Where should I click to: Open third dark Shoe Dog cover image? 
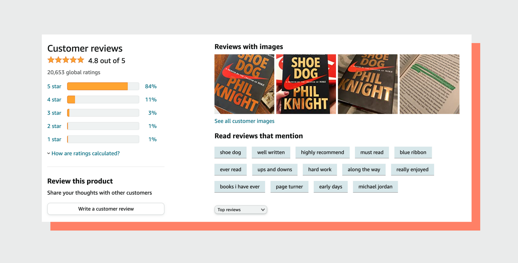pos(368,84)
